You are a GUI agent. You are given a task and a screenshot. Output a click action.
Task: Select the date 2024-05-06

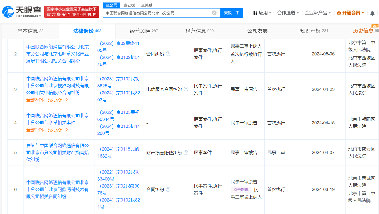pos(323,54)
